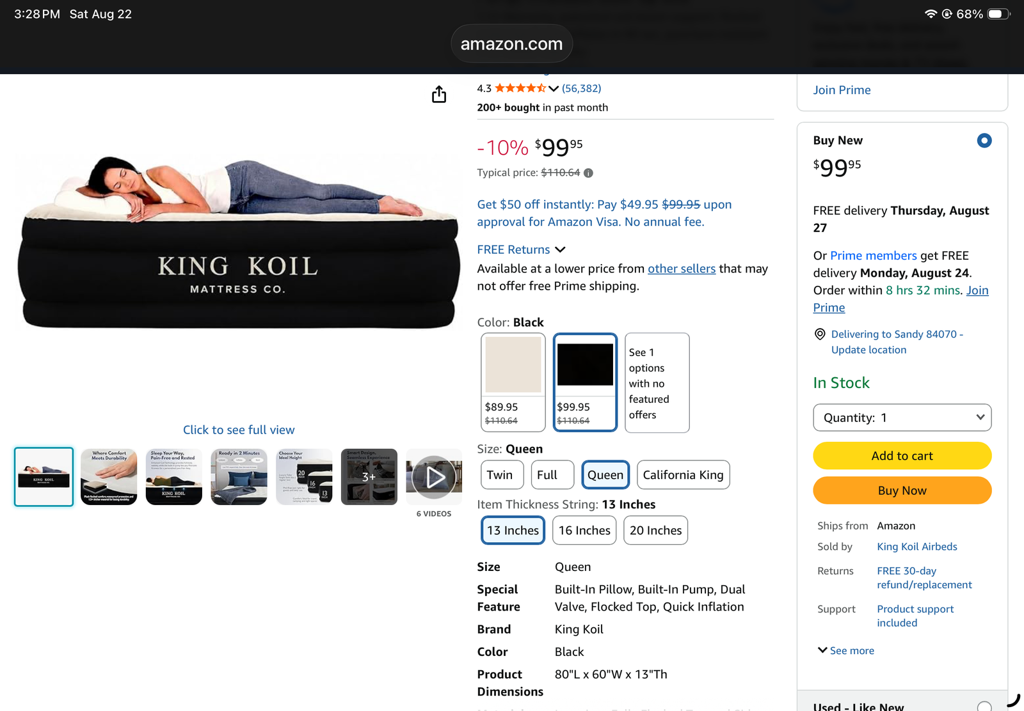Select the California King size
1024x711 pixels.
683,475
